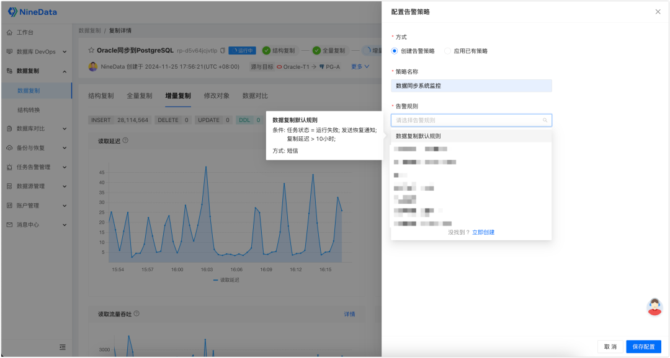Select the 创建告警策略 radio option

pyautogui.click(x=395, y=51)
